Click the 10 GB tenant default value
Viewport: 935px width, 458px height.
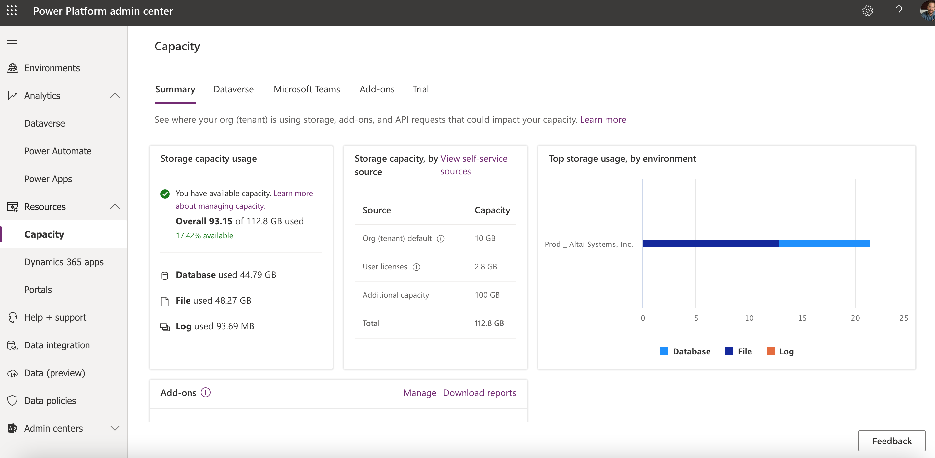click(485, 238)
